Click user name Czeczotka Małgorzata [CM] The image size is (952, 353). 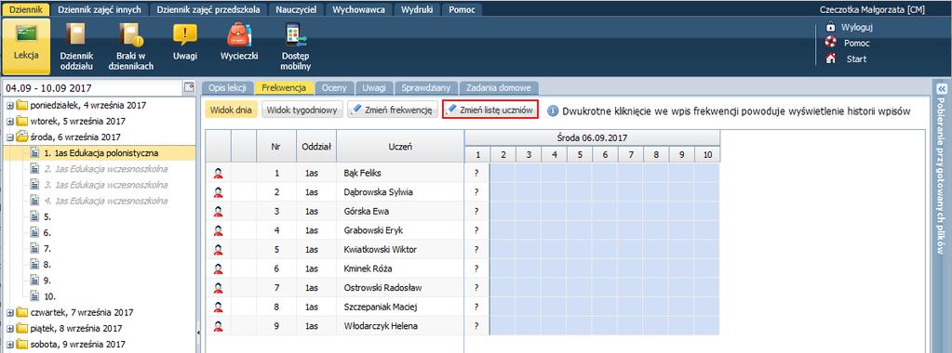[x=872, y=9]
